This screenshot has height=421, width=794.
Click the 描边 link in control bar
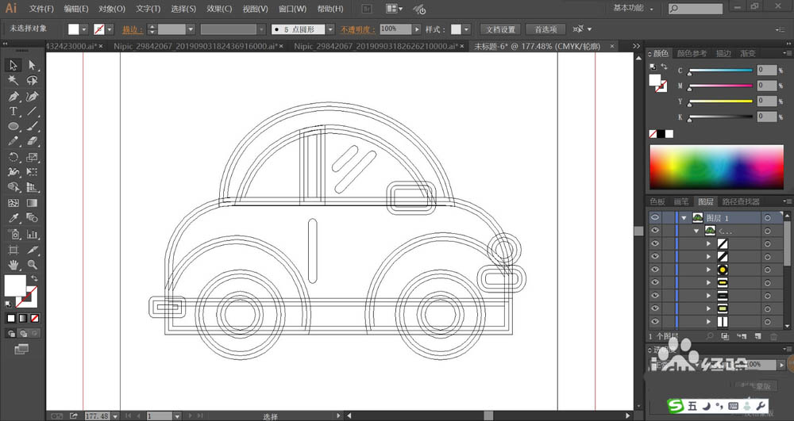click(132, 29)
